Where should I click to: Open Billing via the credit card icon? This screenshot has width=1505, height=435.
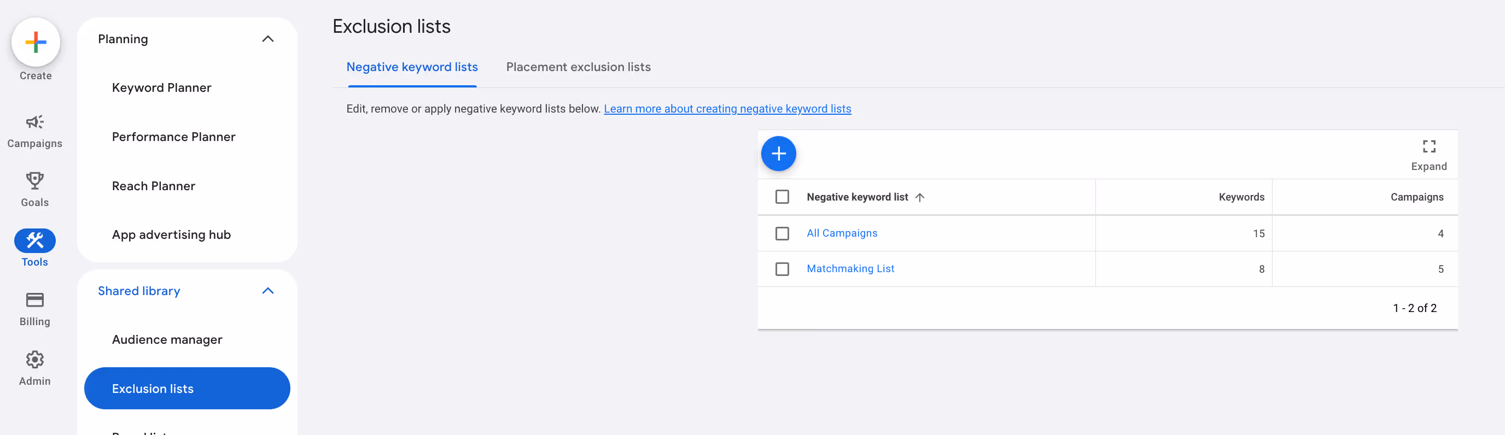(34, 300)
